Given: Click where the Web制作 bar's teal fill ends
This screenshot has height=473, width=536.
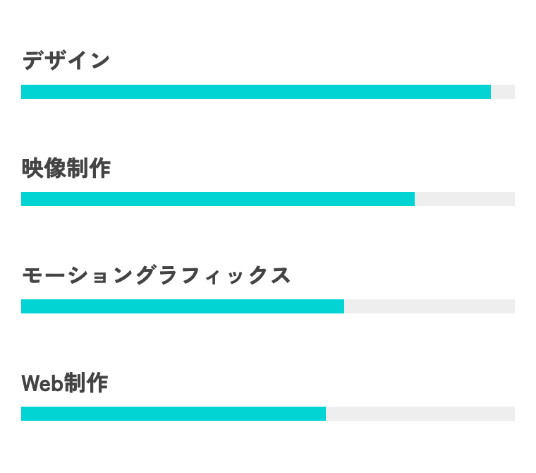Looking at the screenshot, I should coord(325,414).
